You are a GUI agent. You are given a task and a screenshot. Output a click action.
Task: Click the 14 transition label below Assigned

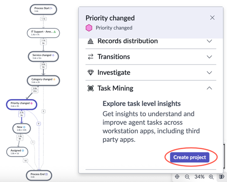[26, 161]
